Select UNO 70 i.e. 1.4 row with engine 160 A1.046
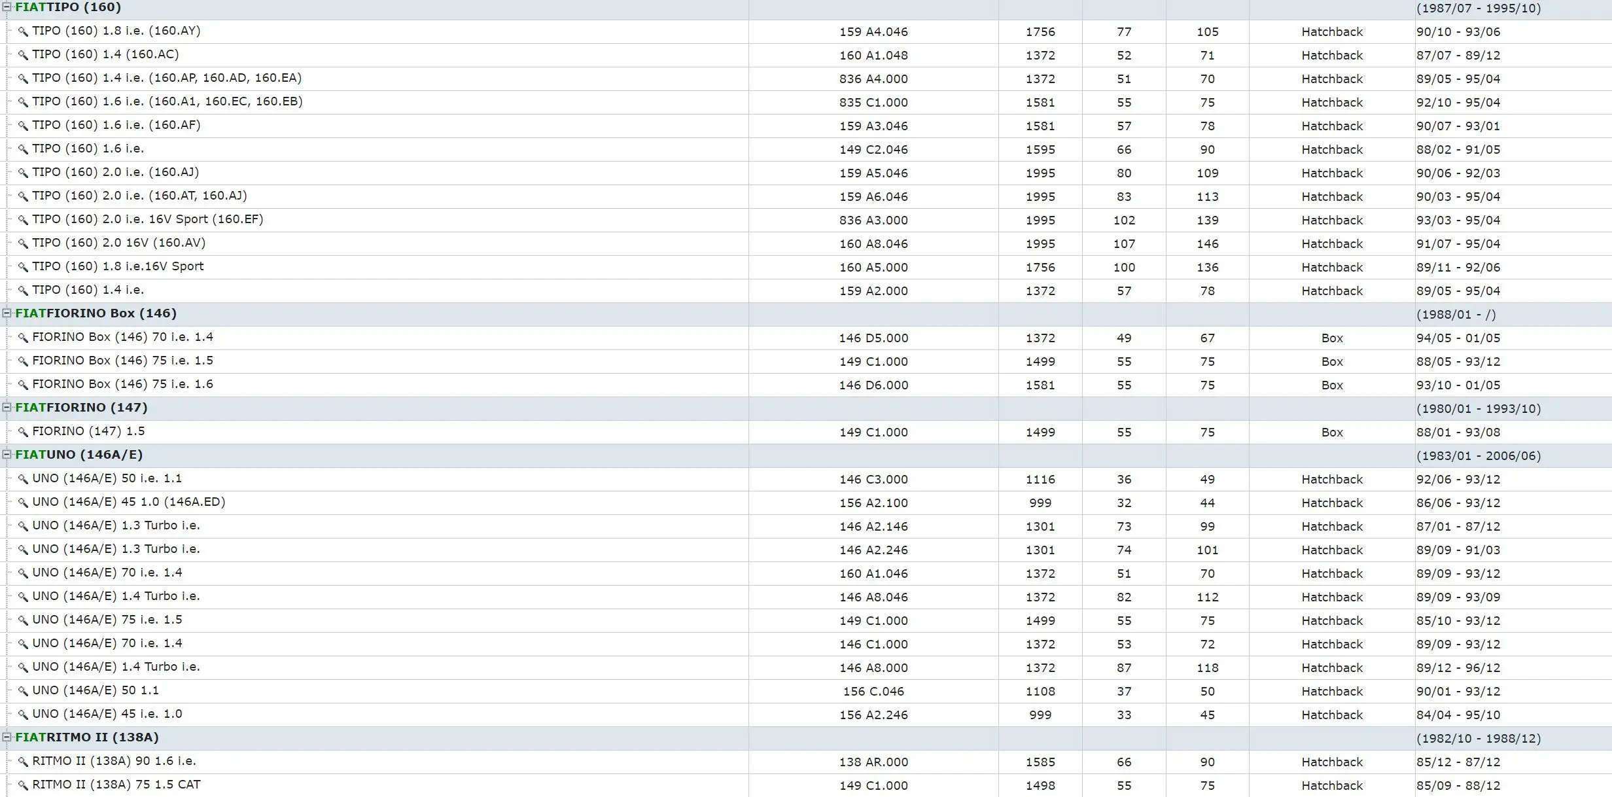 (x=806, y=573)
